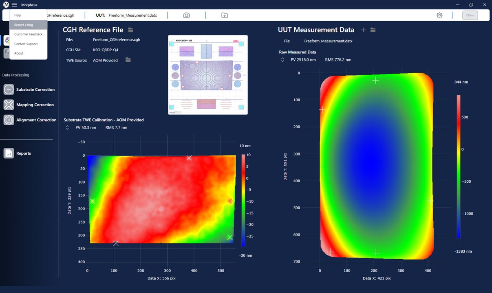492x293 pixels.
Task: Choose Contact Support menu entry
Action: pyautogui.click(x=26, y=44)
